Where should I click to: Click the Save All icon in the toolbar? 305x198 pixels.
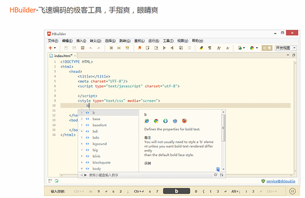coord(82,48)
